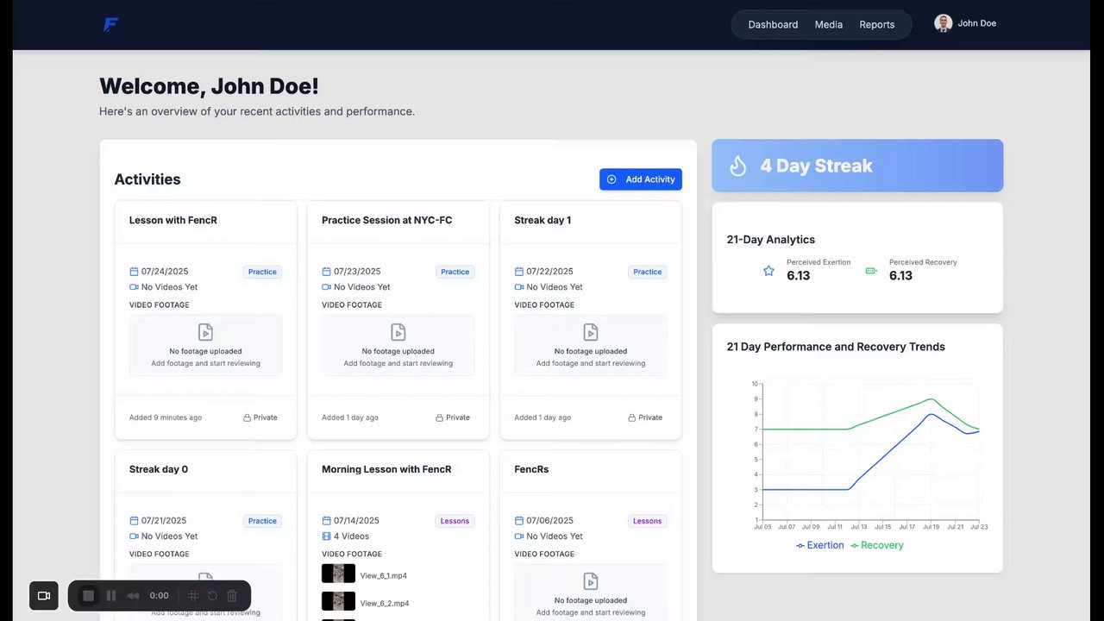Go to the Reports tab

[877, 24]
